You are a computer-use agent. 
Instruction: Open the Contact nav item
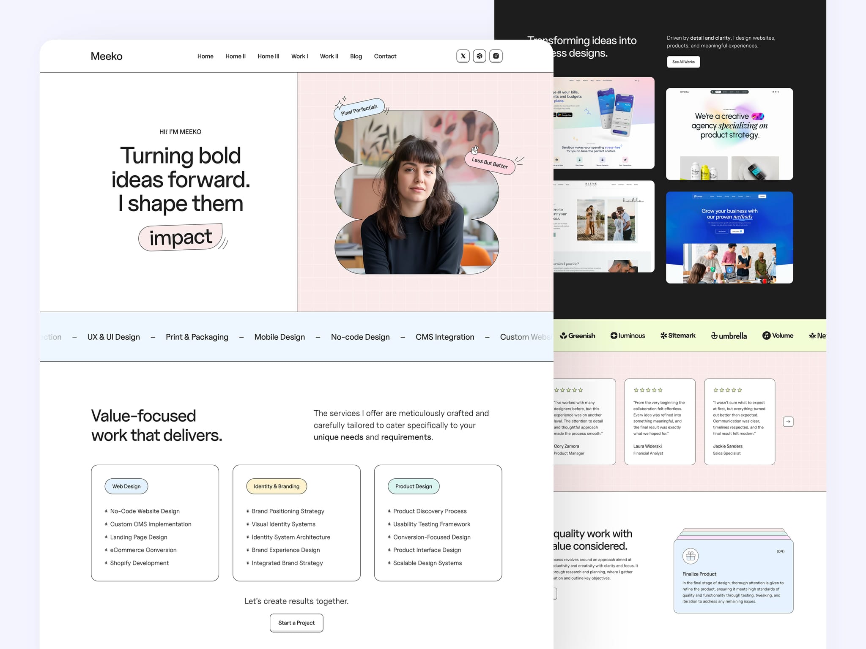click(x=385, y=56)
